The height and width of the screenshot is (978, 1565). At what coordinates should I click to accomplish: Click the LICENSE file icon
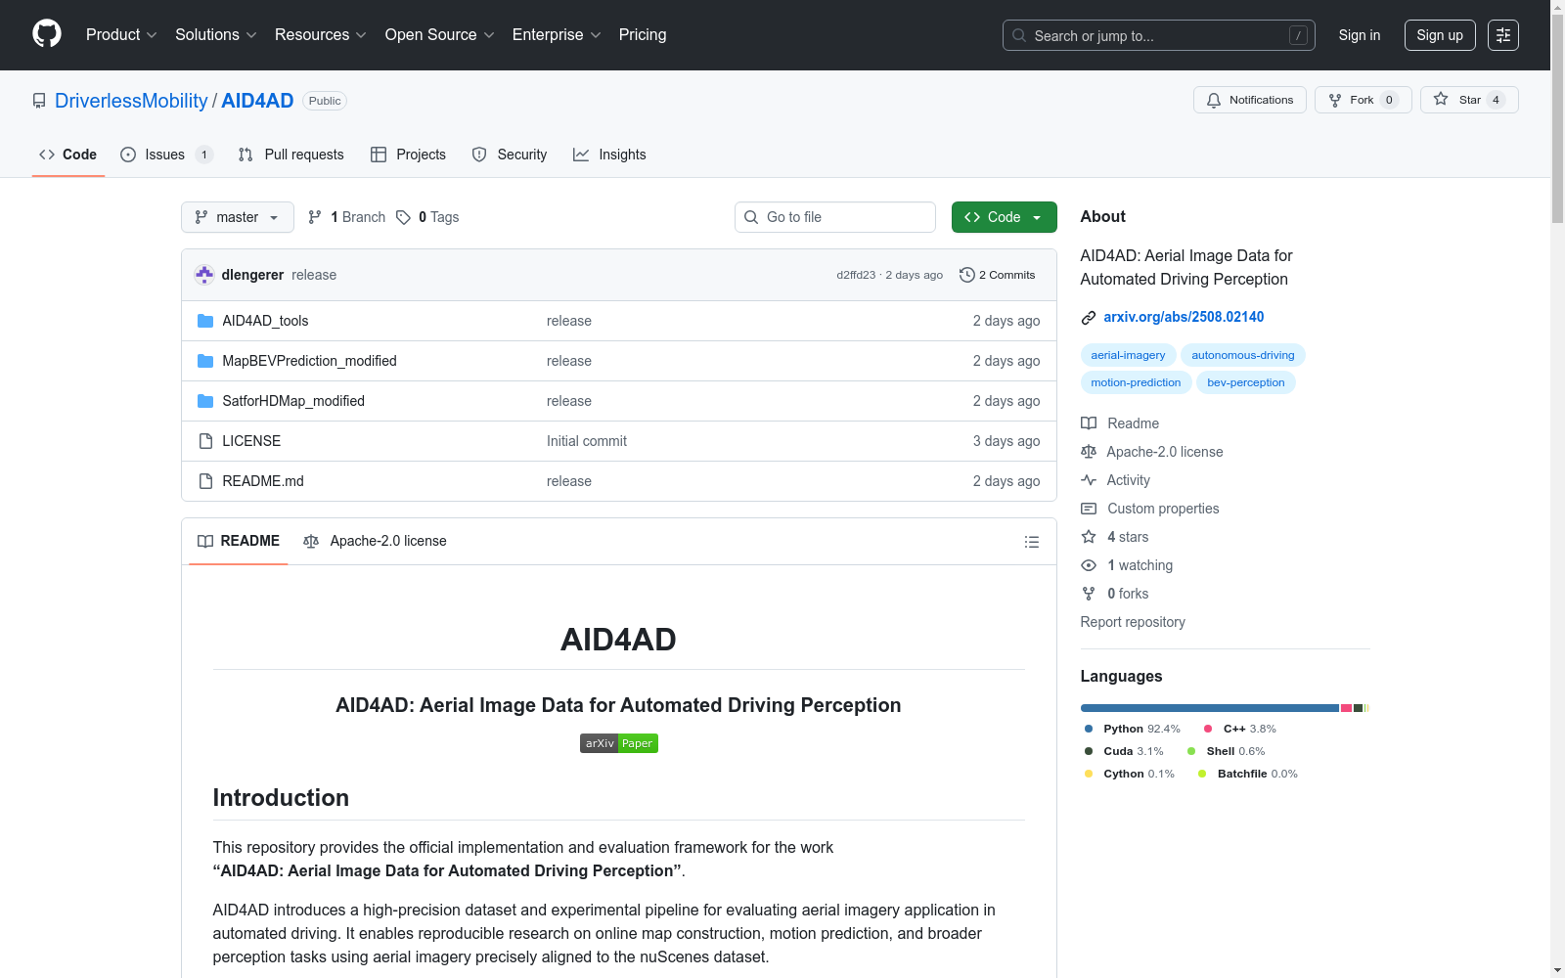205,441
